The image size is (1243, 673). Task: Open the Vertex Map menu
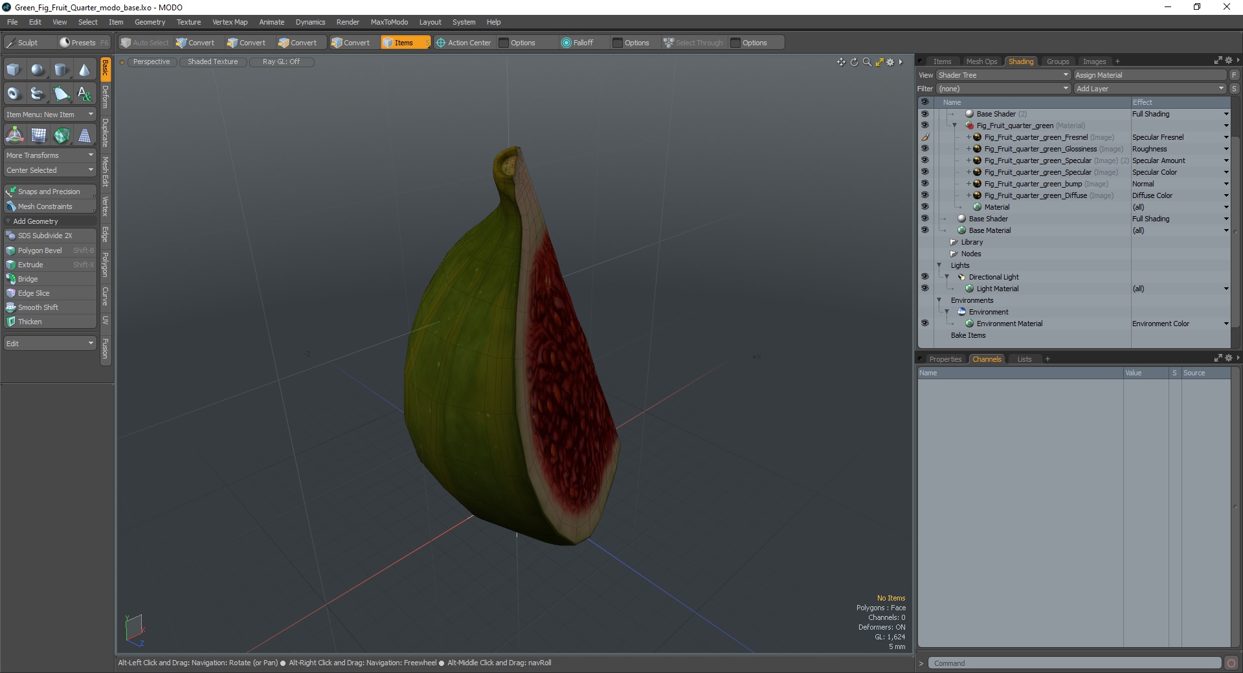tap(230, 22)
